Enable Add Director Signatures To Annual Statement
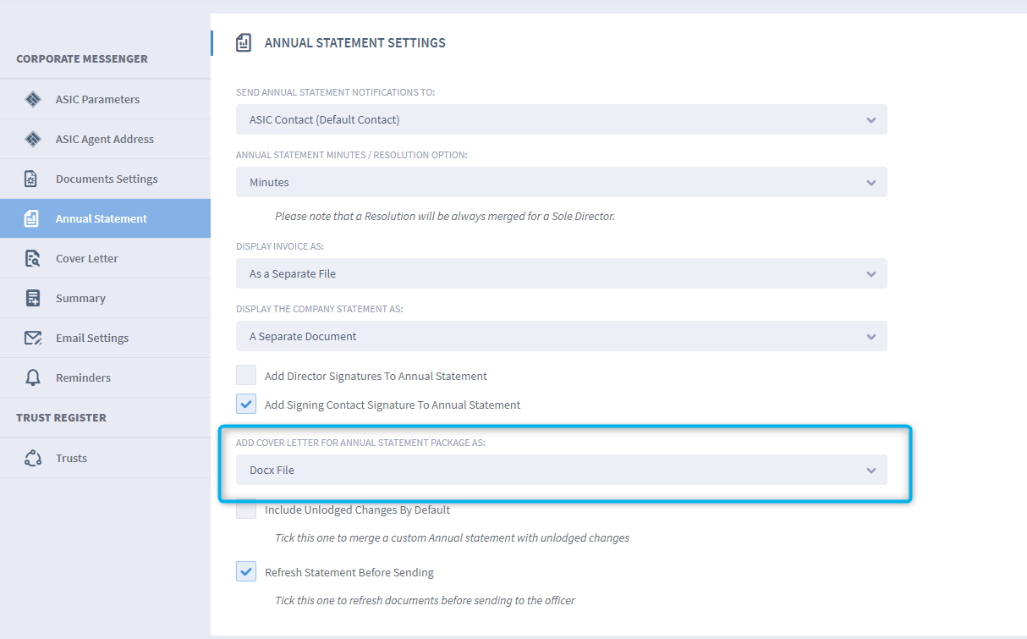Screen dimensions: 1027x639 click(x=246, y=375)
